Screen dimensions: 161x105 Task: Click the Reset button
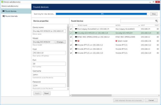click(x=46, y=93)
